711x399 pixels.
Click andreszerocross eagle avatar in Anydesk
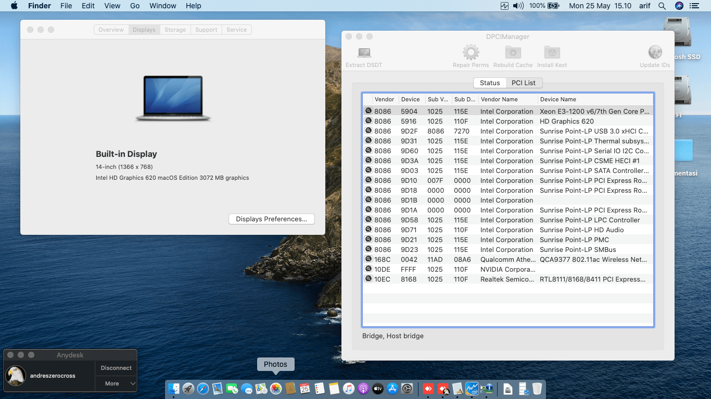tap(16, 375)
